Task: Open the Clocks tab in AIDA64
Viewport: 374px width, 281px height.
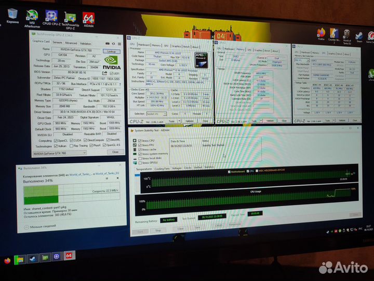Action: pyautogui.click(x=188, y=168)
